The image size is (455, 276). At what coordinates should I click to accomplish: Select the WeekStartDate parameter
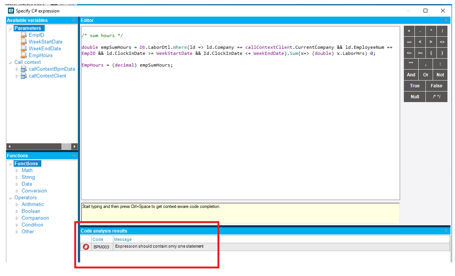pos(45,42)
